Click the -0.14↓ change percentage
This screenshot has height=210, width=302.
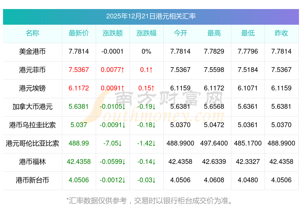coord(146,161)
